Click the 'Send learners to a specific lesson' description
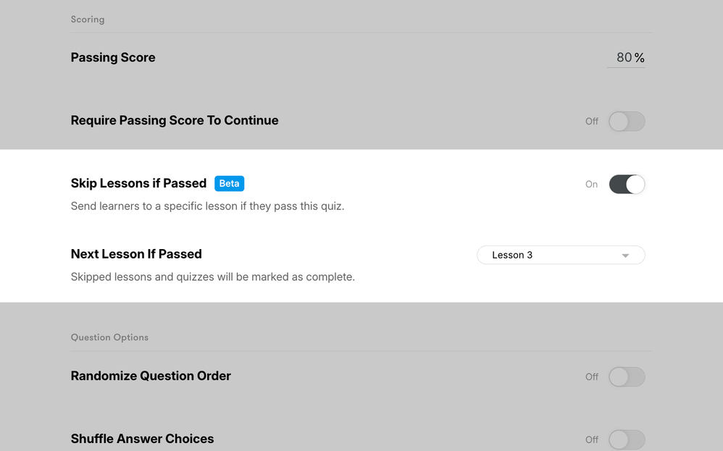The image size is (723, 451). click(207, 206)
